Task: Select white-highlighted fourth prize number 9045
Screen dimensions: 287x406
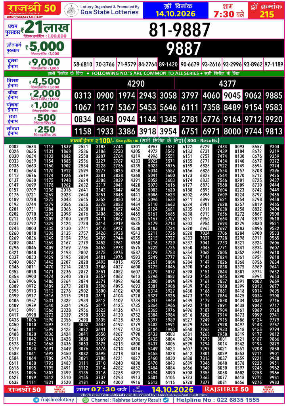Action: pos(232,96)
